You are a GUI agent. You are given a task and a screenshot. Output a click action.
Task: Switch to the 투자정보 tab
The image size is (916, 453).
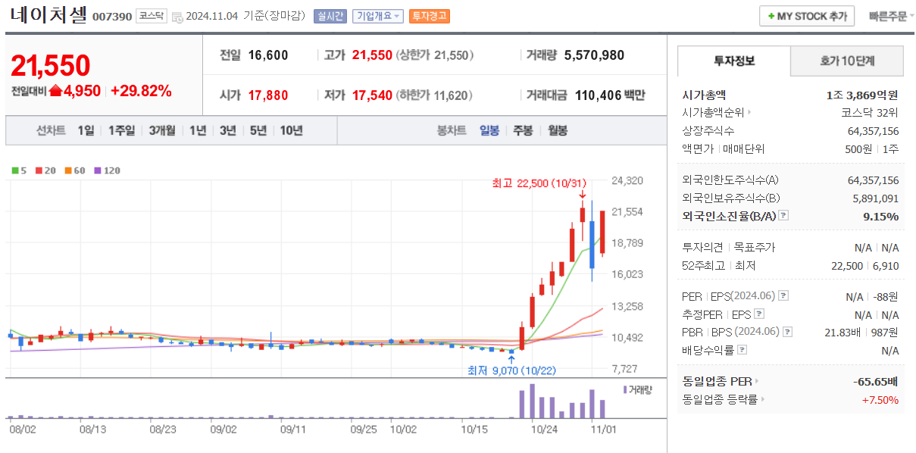click(734, 61)
